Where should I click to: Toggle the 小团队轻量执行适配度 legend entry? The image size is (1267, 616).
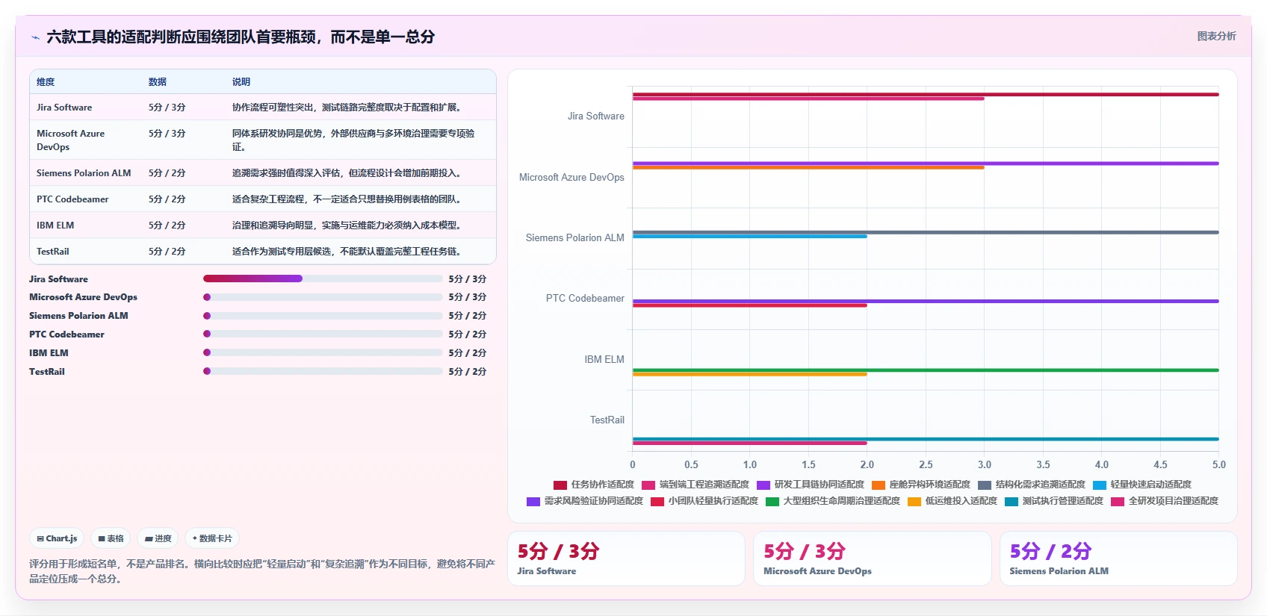click(704, 501)
